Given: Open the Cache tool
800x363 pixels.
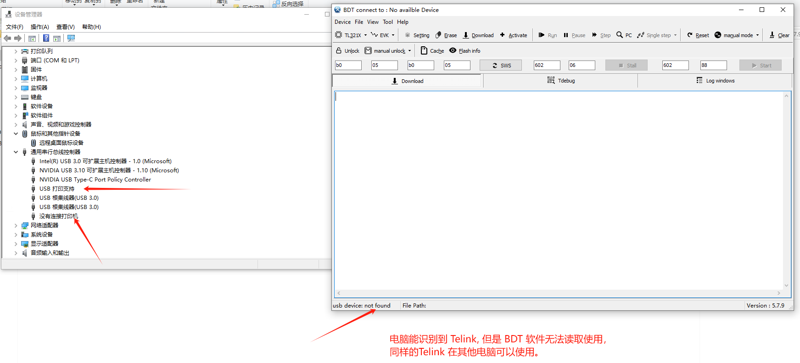Looking at the screenshot, I should click(432, 51).
